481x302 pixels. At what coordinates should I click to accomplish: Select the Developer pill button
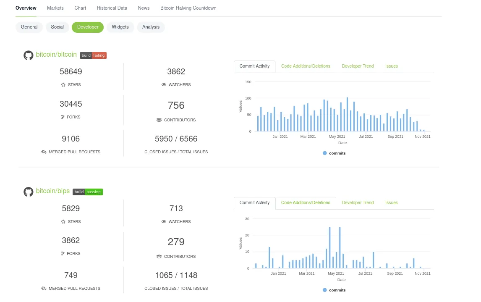click(x=88, y=27)
